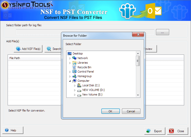
Task: Click the Local Disk (C:) drive icon
Action: (79, 85)
